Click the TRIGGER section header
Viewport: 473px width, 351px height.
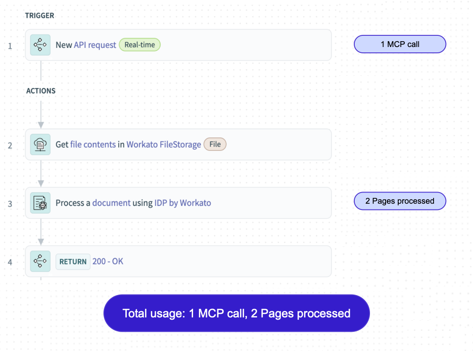click(39, 15)
